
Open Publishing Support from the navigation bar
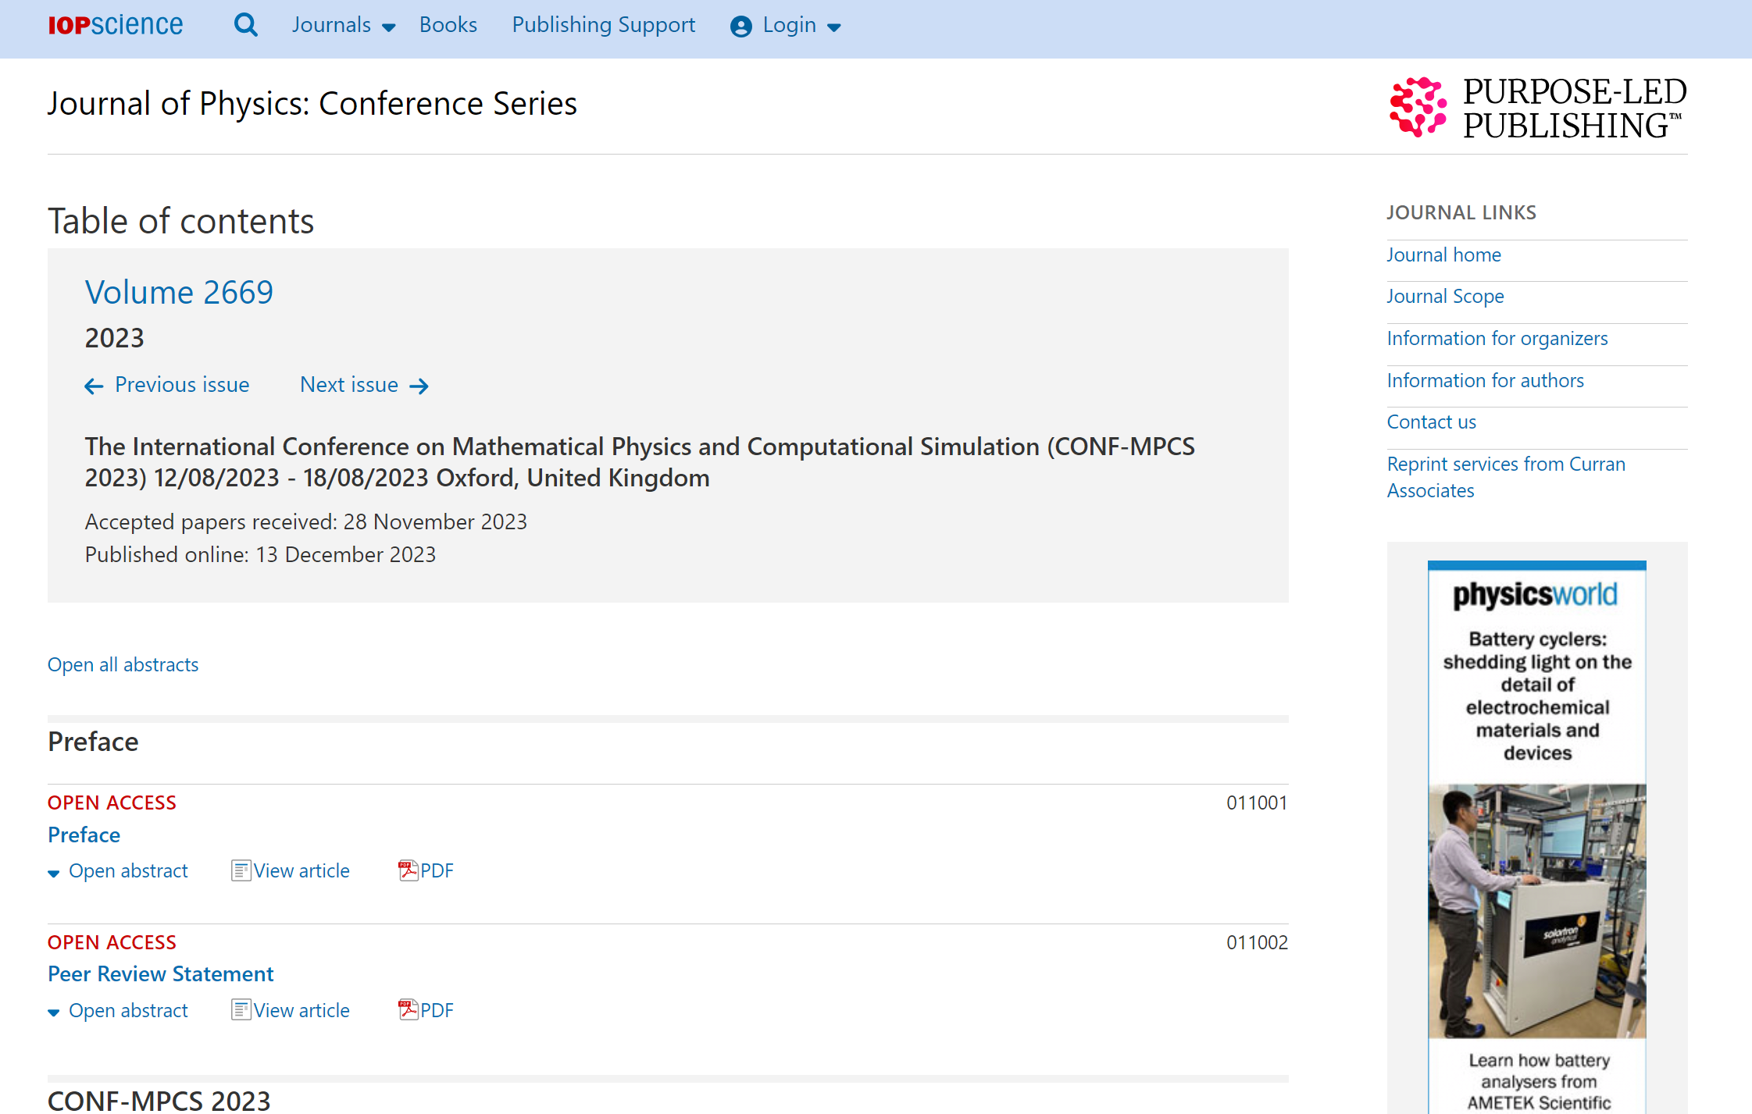[x=603, y=24]
